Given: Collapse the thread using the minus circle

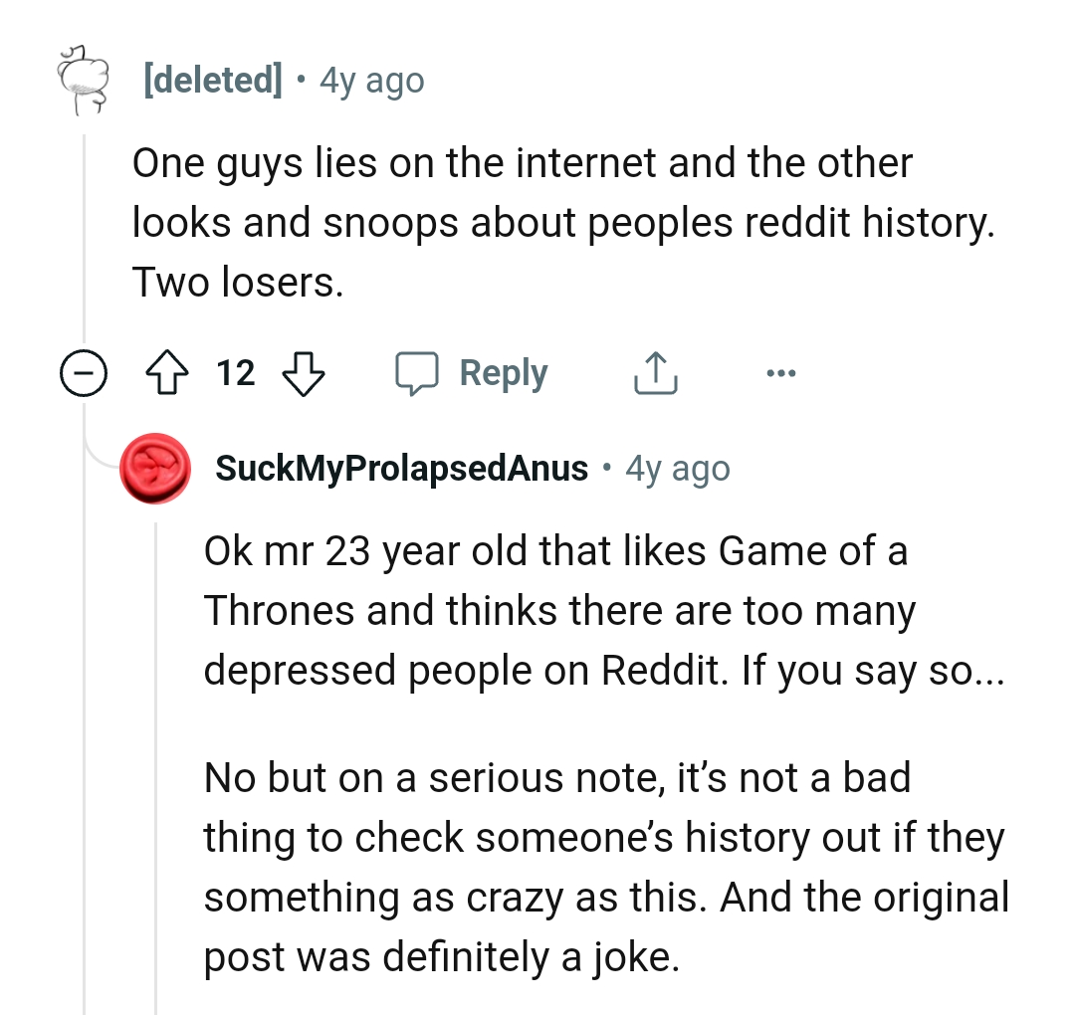Looking at the screenshot, I should (x=84, y=373).
